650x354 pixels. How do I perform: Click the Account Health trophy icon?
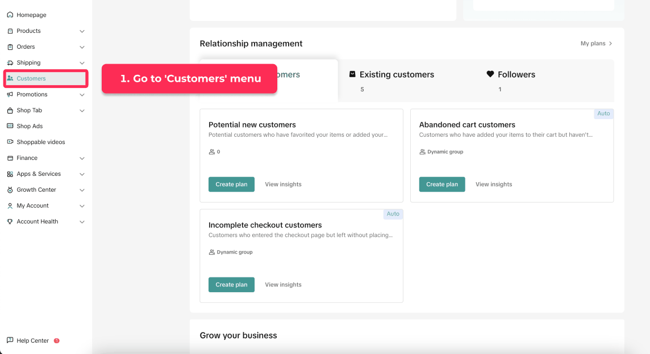[10, 221]
